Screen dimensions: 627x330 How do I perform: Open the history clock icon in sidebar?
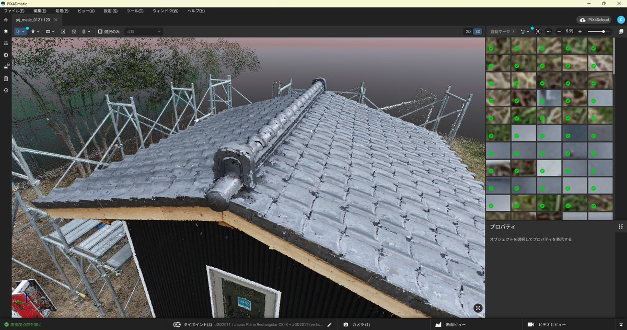coord(6,90)
